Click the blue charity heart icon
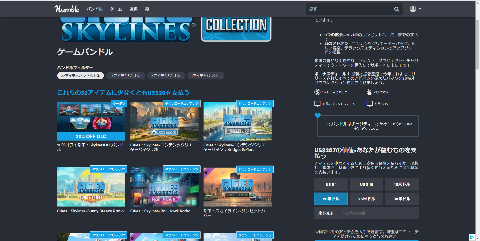Image resolution: width=480 pixels, height=241 pixels. pos(317,116)
